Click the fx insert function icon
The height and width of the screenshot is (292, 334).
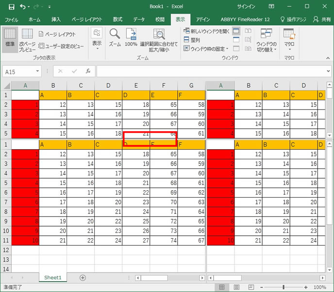point(88,71)
